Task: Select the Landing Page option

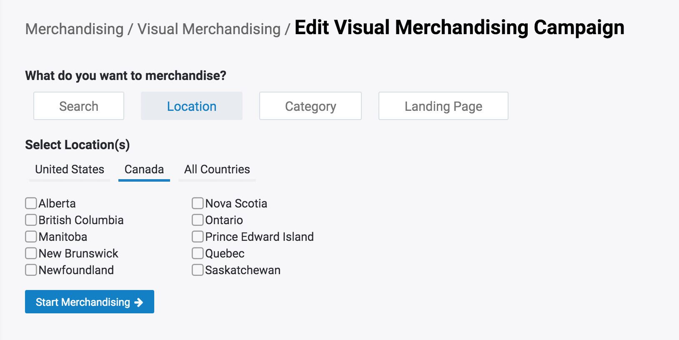Action: point(443,106)
